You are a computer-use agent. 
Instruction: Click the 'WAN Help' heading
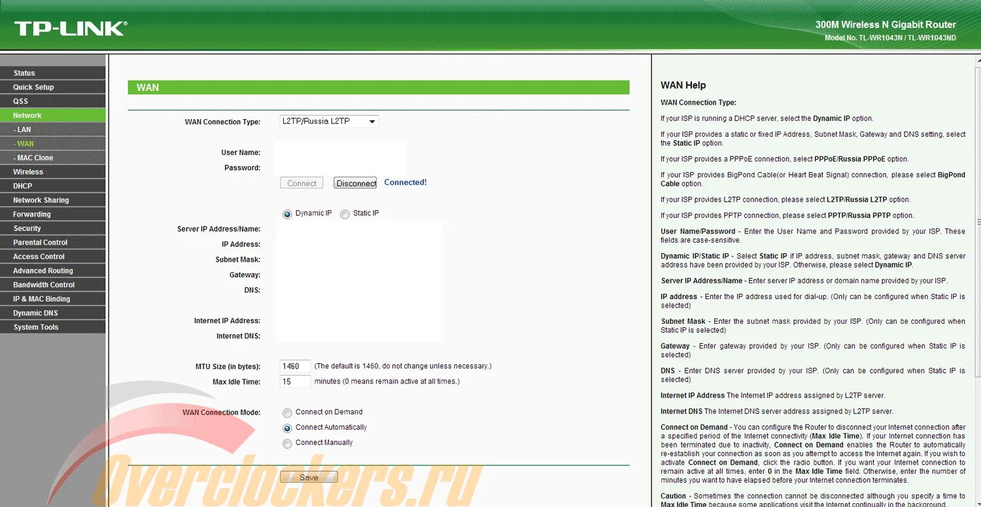tap(683, 85)
